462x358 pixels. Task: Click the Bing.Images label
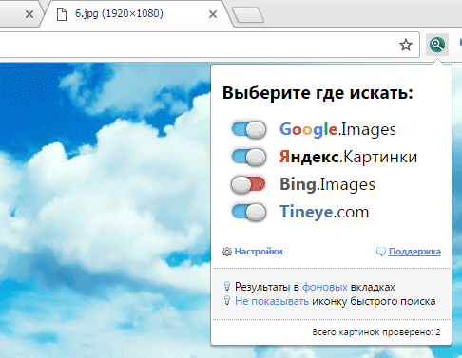[327, 184]
